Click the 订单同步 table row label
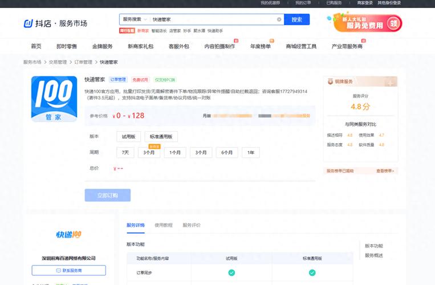435x285 pixels. tap(144, 273)
